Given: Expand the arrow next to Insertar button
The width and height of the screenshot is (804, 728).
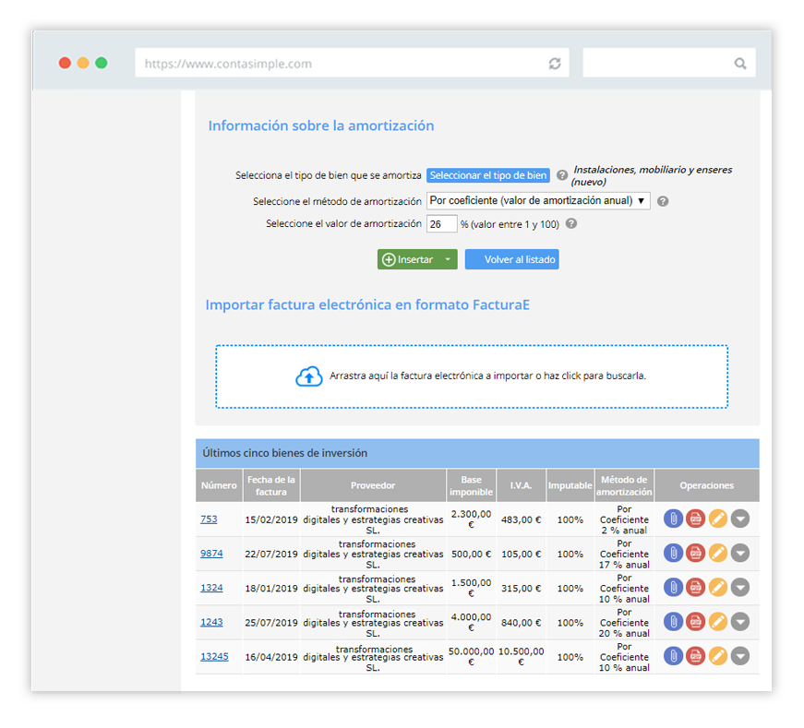Looking at the screenshot, I should coord(448,260).
